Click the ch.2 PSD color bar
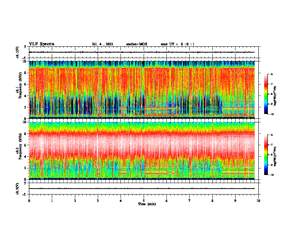 266,155
